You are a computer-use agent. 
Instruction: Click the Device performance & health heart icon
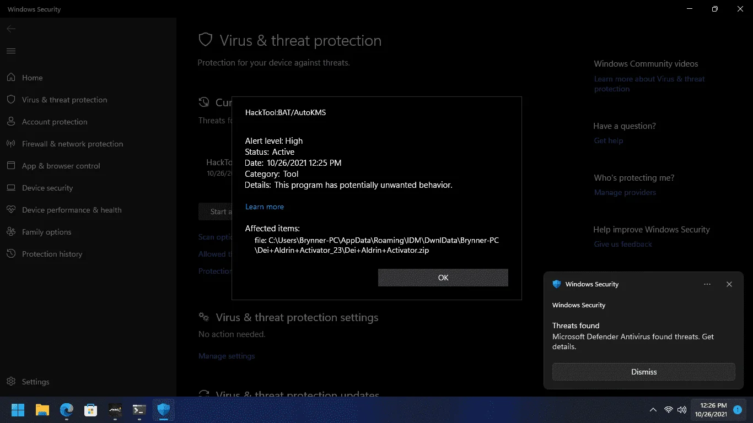coord(11,210)
